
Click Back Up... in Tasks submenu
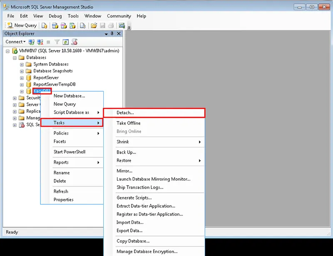[154, 152]
